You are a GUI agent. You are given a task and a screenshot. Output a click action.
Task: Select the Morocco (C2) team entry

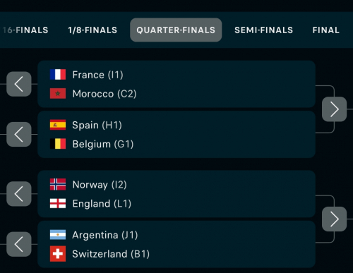(x=93, y=94)
